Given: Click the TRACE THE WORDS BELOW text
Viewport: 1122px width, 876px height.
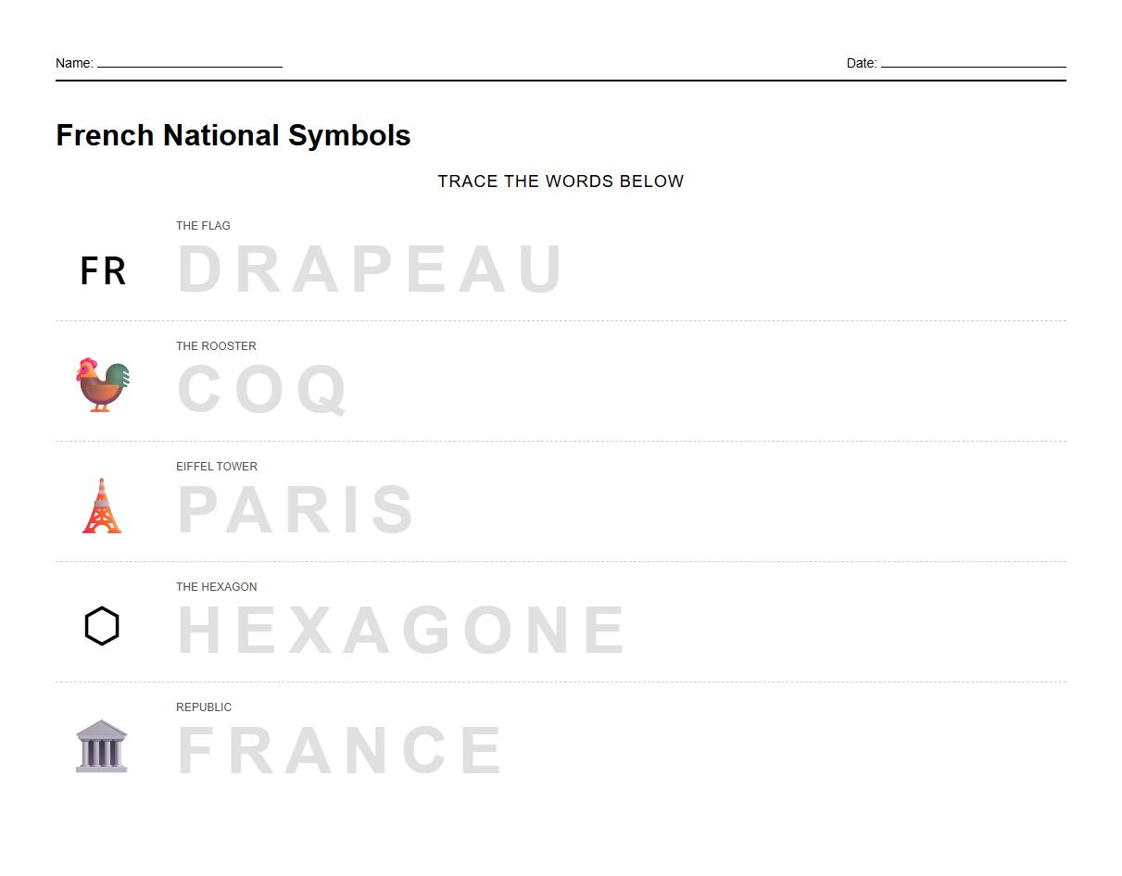Looking at the screenshot, I should (x=561, y=181).
